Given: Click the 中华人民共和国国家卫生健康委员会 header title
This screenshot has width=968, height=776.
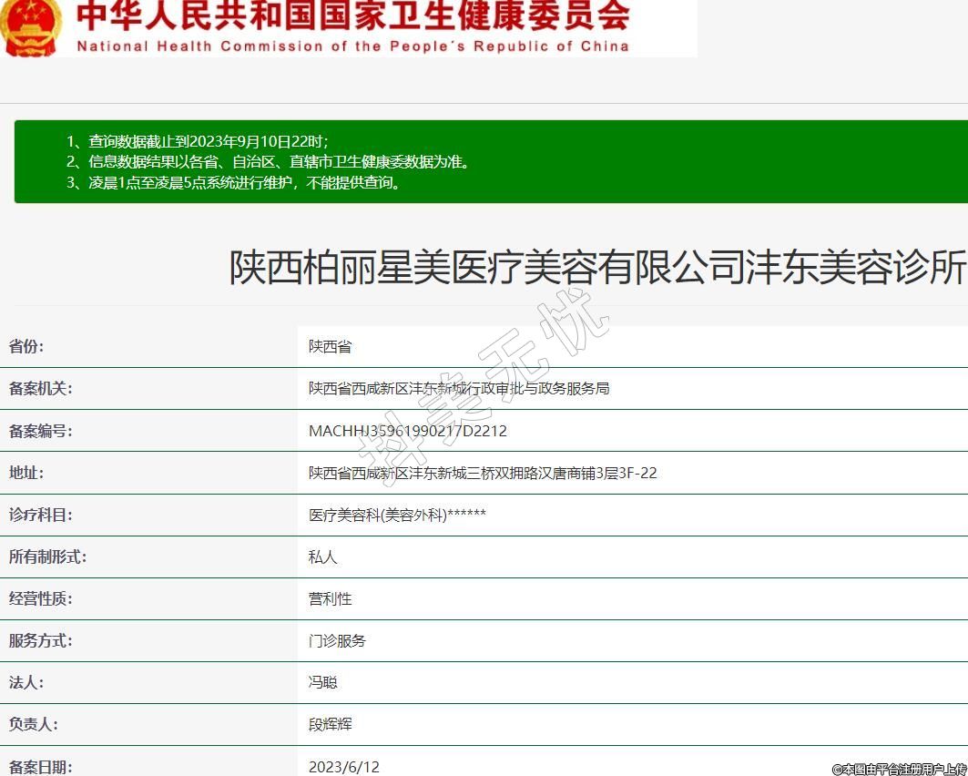Looking at the screenshot, I should [x=352, y=15].
